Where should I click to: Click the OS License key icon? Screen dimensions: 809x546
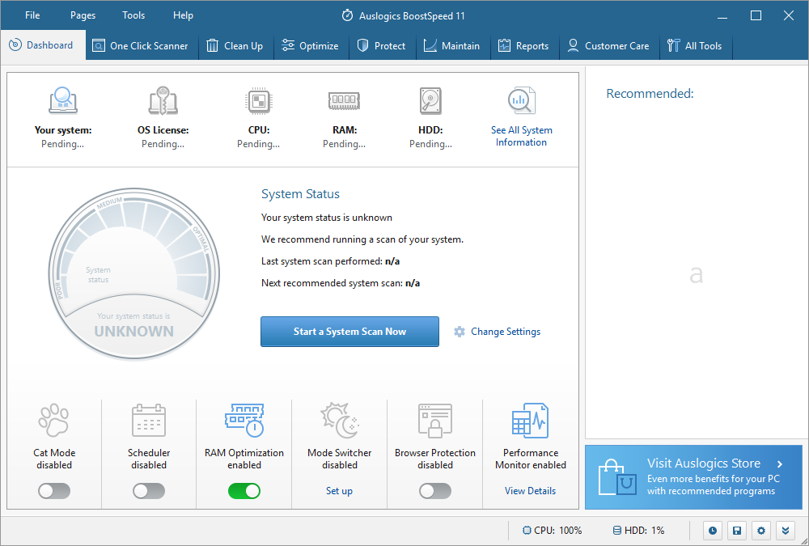(163, 100)
